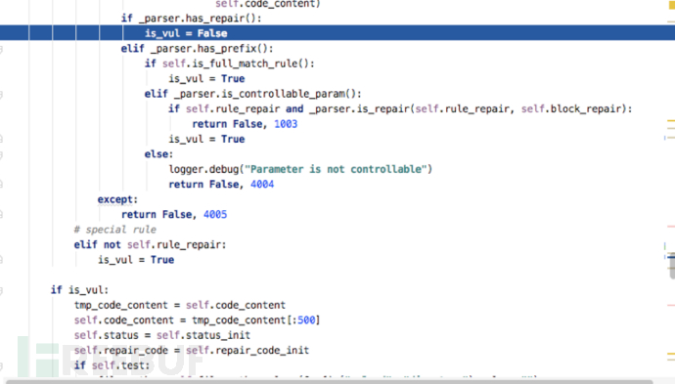675x384 pixels.
Task: Click the number 500 in slice expression
Action: click(x=306, y=320)
